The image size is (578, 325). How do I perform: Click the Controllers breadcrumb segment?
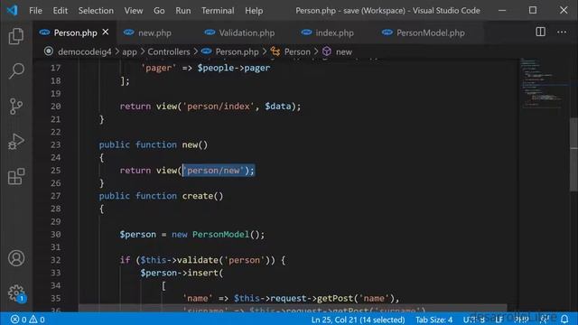pos(169,51)
